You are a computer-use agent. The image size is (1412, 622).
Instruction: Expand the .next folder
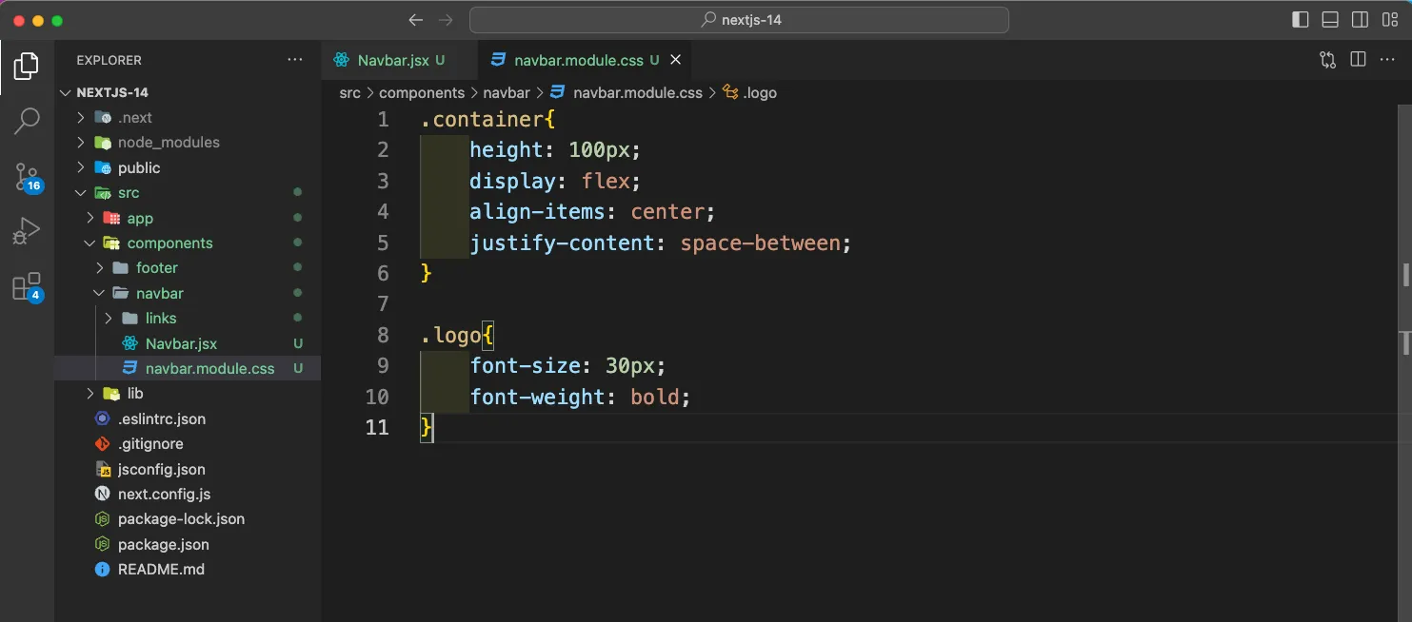pos(188,117)
